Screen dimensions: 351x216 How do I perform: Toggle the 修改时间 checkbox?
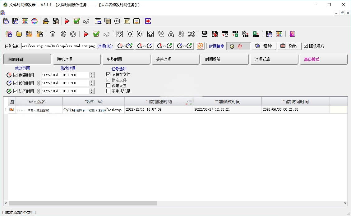point(16,83)
